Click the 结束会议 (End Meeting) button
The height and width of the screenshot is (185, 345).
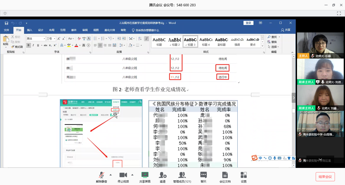coord(325,177)
